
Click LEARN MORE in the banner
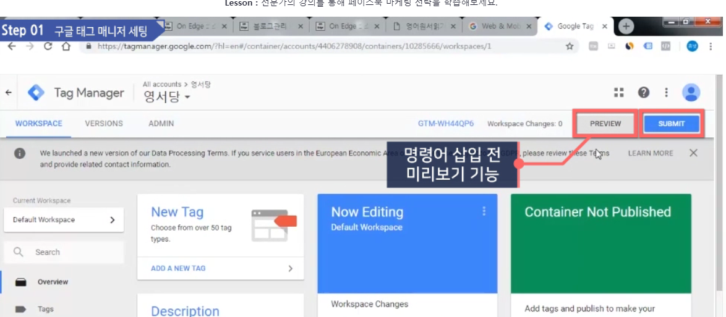click(651, 153)
